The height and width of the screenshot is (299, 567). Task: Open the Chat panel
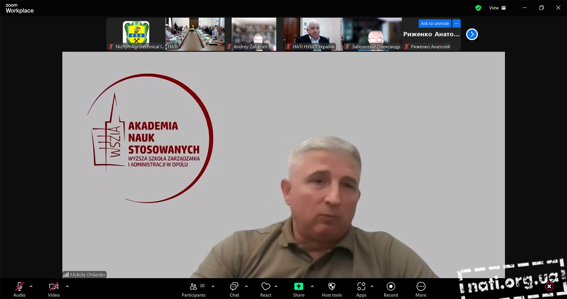234,289
